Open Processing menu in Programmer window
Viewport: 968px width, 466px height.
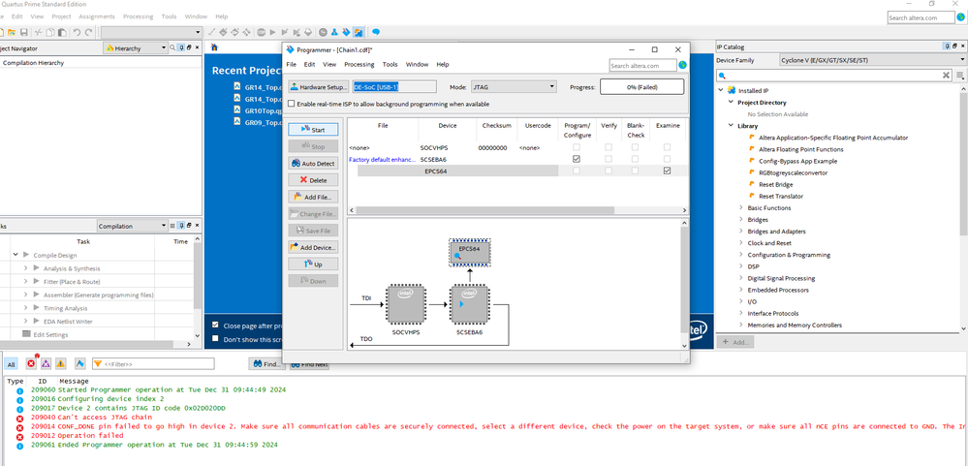tap(359, 64)
